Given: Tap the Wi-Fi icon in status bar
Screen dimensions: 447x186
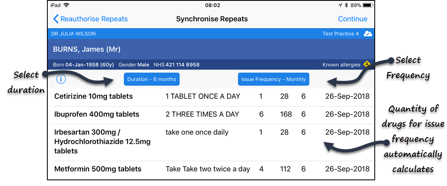Looking at the screenshot, I should point(67,5).
